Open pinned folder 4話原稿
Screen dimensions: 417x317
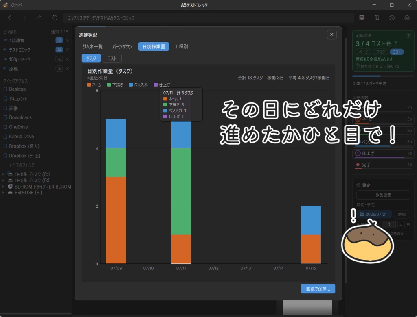[17, 40]
